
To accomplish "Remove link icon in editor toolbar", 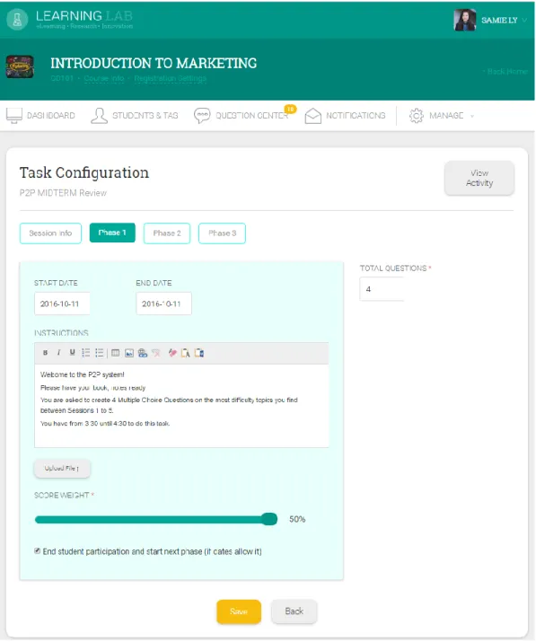I will [156, 353].
